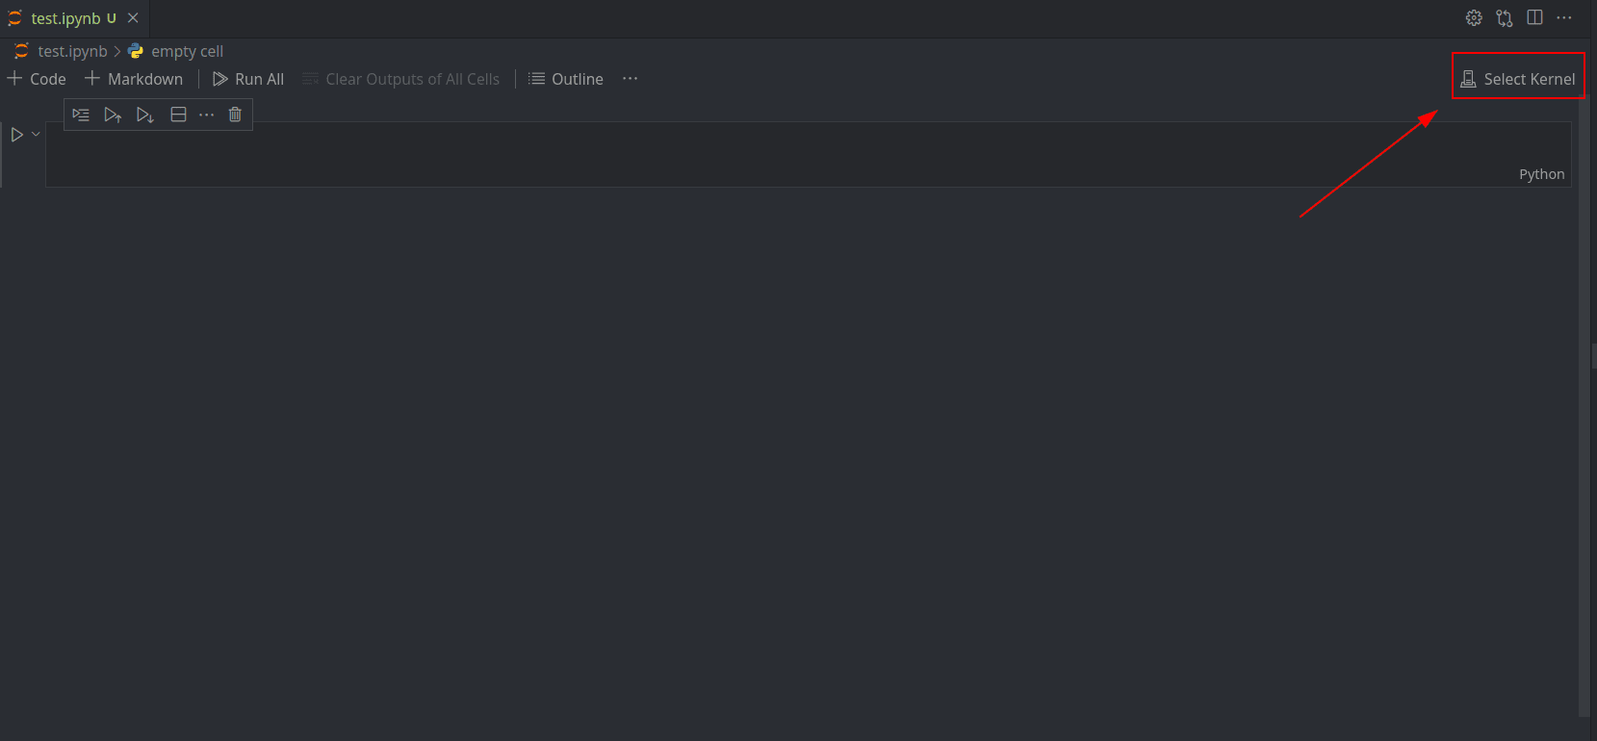The height and width of the screenshot is (741, 1597).
Task: Run the empty cell with play button
Action: click(16, 135)
